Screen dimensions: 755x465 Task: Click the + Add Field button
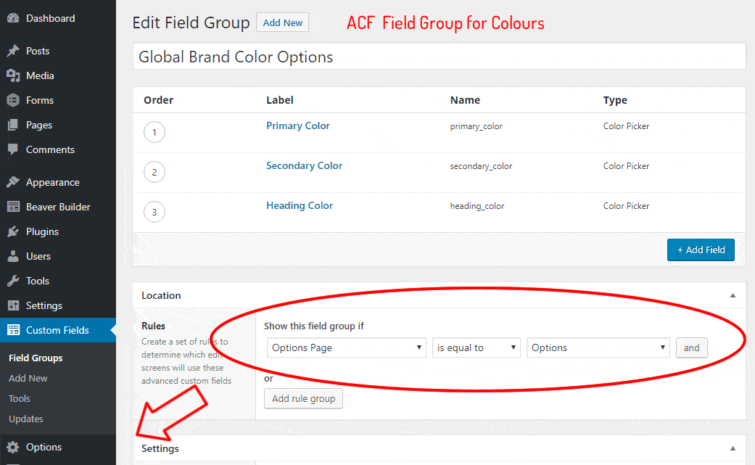[x=701, y=250]
